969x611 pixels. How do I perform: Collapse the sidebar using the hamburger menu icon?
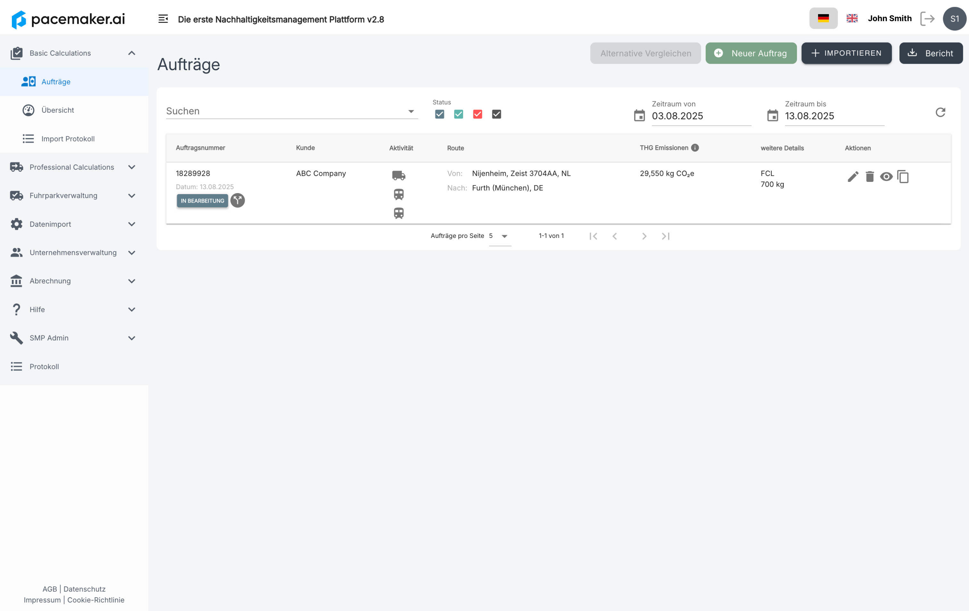point(163,19)
